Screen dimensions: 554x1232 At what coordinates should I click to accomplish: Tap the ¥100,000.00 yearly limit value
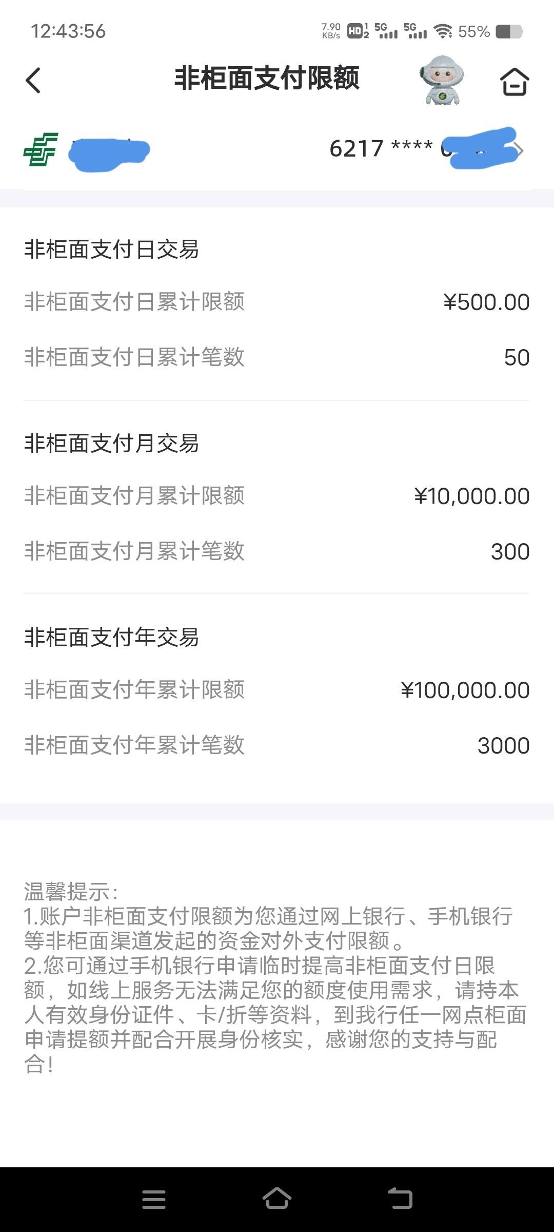(465, 690)
